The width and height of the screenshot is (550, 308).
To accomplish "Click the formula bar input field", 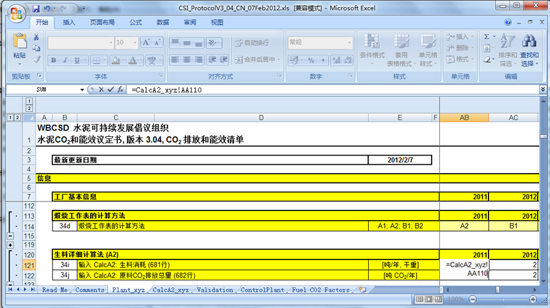I will click(333, 90).
